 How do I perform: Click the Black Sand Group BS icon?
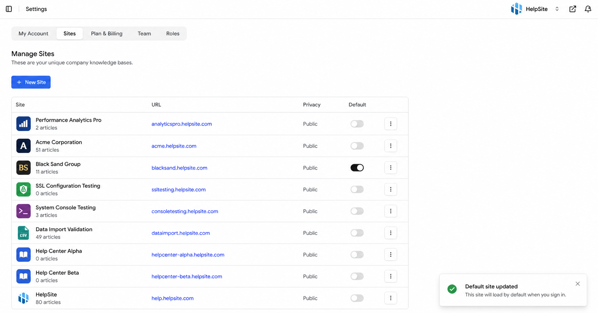point(23,168)
